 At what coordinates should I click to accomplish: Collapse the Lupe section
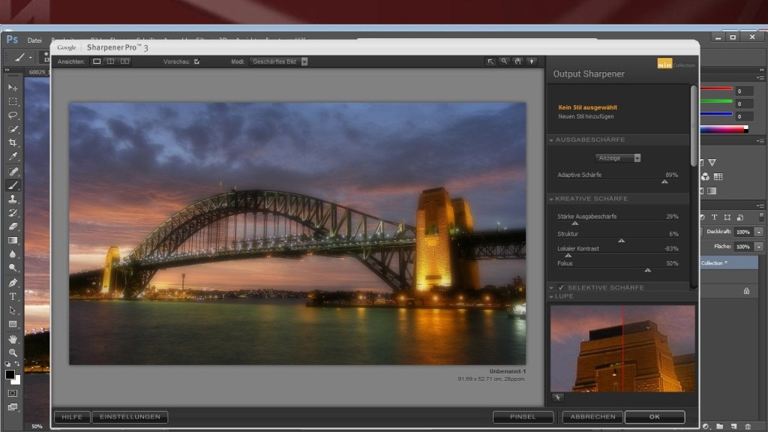click(x=551, y=296)
